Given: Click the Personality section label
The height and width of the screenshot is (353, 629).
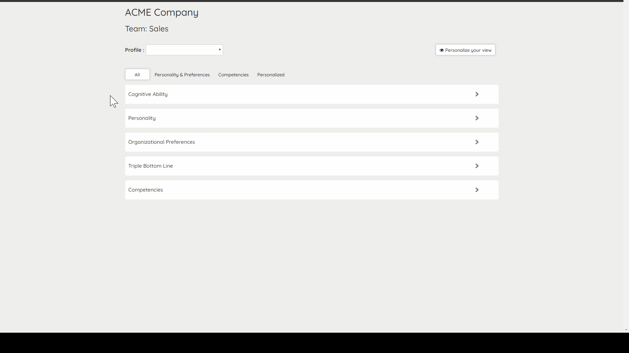Looking at the screenshot, I should pos(142,118).
